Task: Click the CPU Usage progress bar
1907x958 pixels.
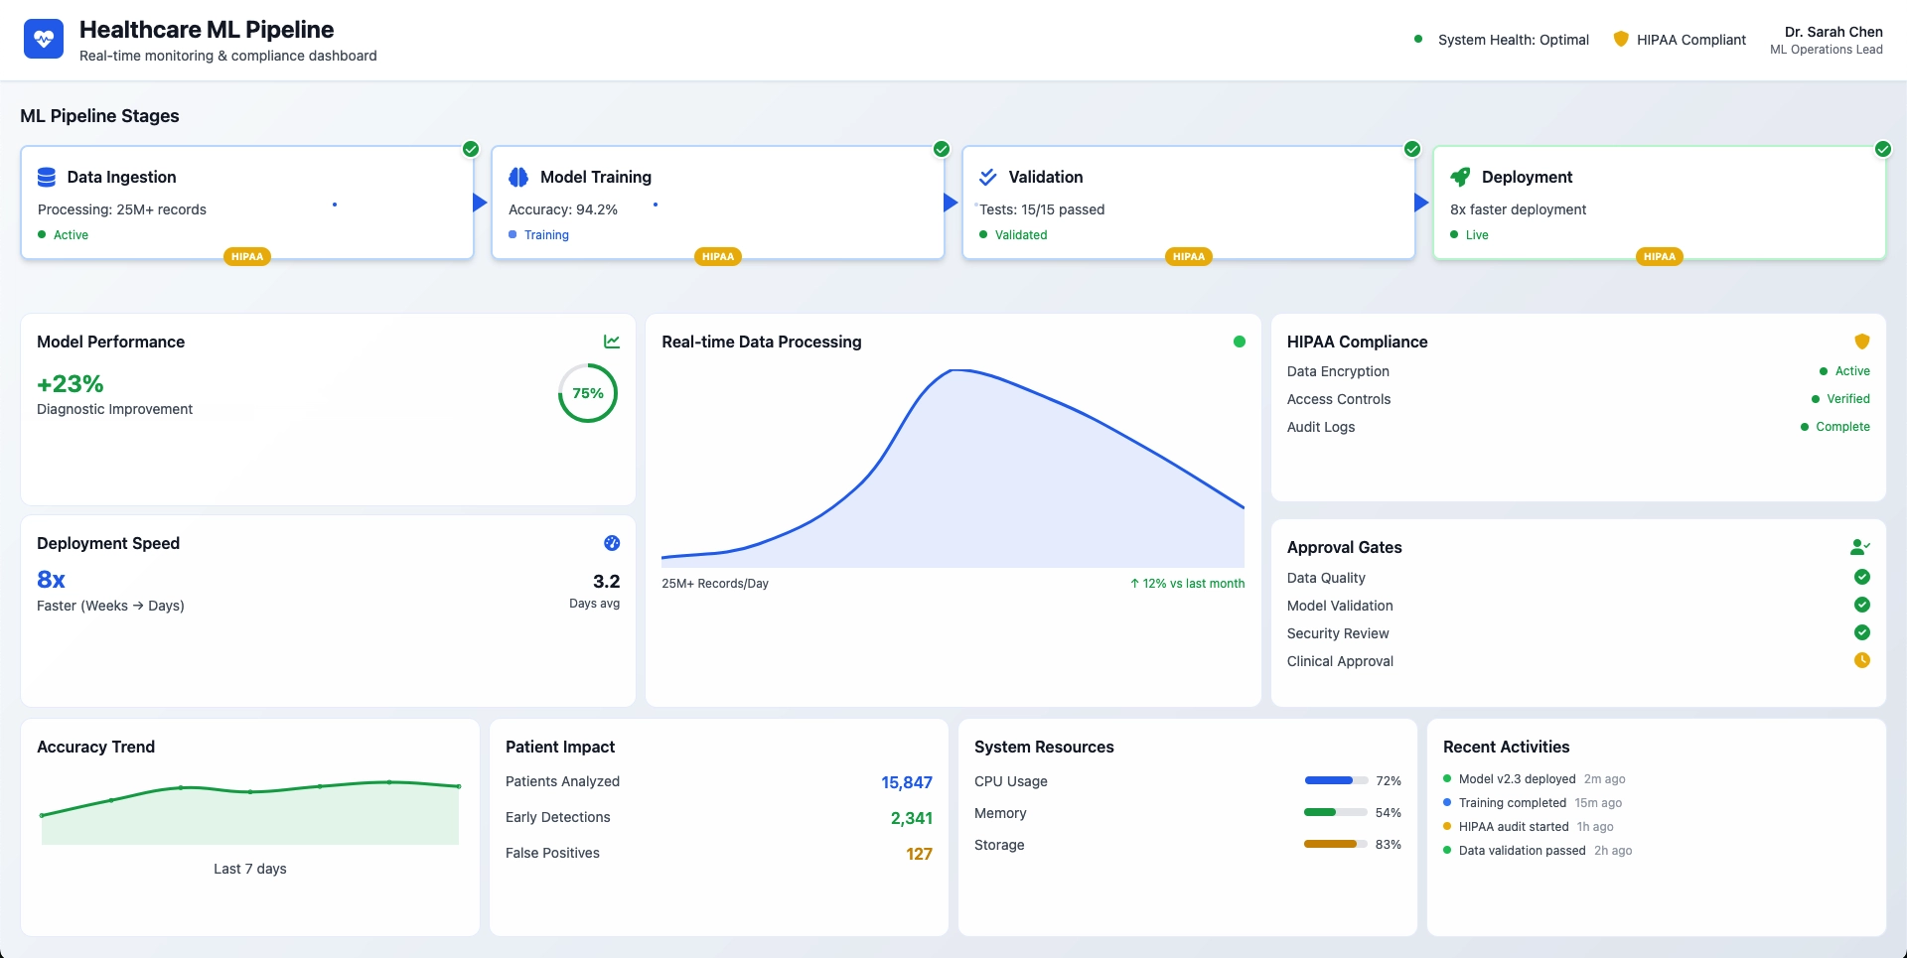Action: point(1335,780)
